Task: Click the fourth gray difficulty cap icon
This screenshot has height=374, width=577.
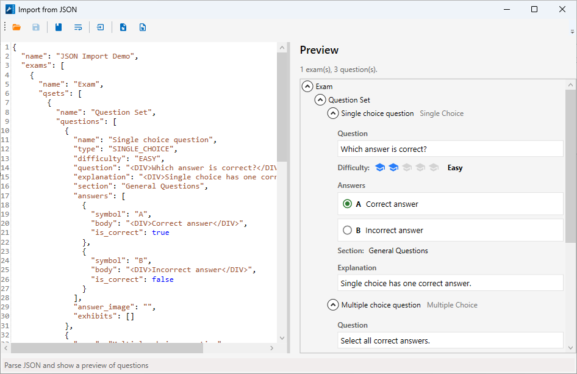Action: click(420, 168)
